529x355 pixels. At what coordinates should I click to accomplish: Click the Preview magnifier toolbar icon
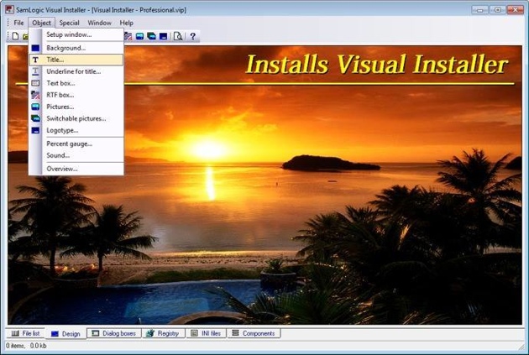[178, 36]
